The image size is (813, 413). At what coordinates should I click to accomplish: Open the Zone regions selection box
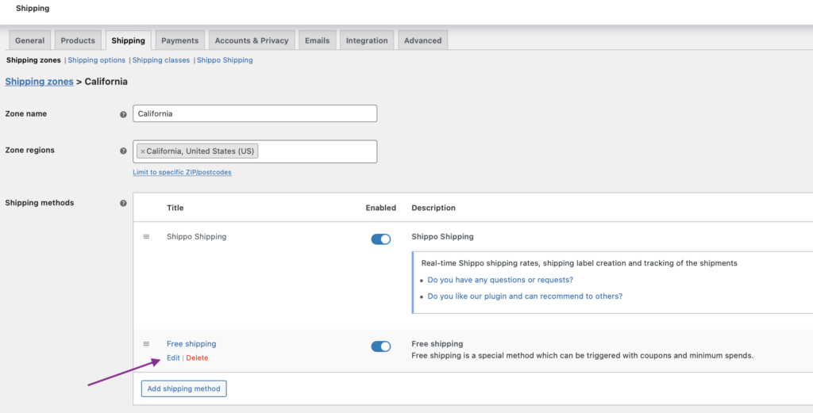(318, 151)
